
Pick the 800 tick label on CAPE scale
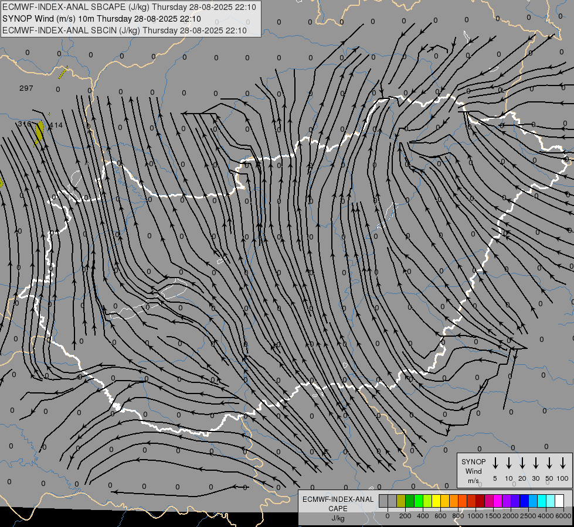point(458,516)
